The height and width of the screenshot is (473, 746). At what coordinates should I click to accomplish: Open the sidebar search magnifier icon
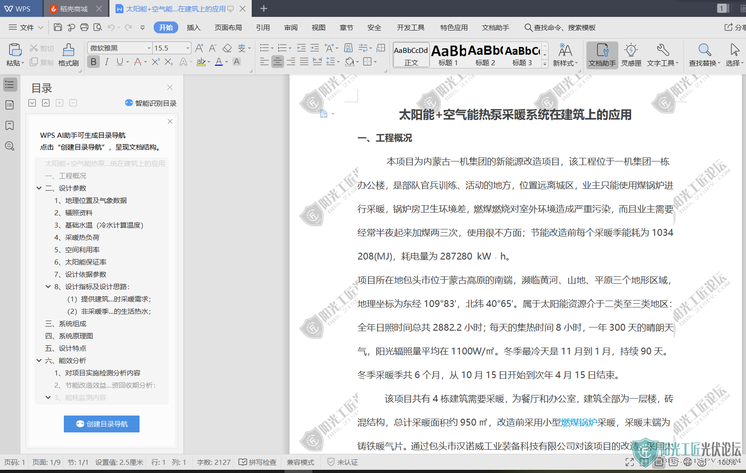[x=10, y=146]
